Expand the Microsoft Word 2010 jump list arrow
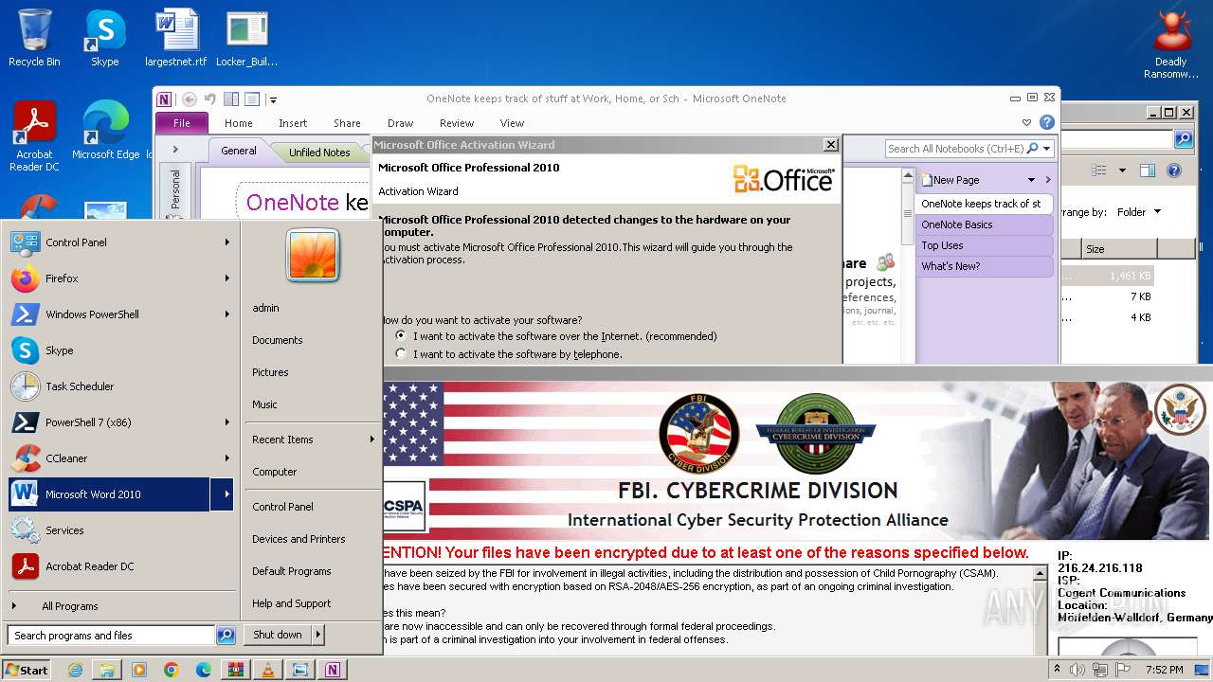This screenshot has width=1213, height=682. click(223, 494)
